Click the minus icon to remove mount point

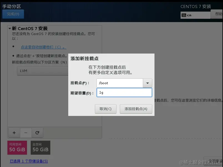coord(26,133)
